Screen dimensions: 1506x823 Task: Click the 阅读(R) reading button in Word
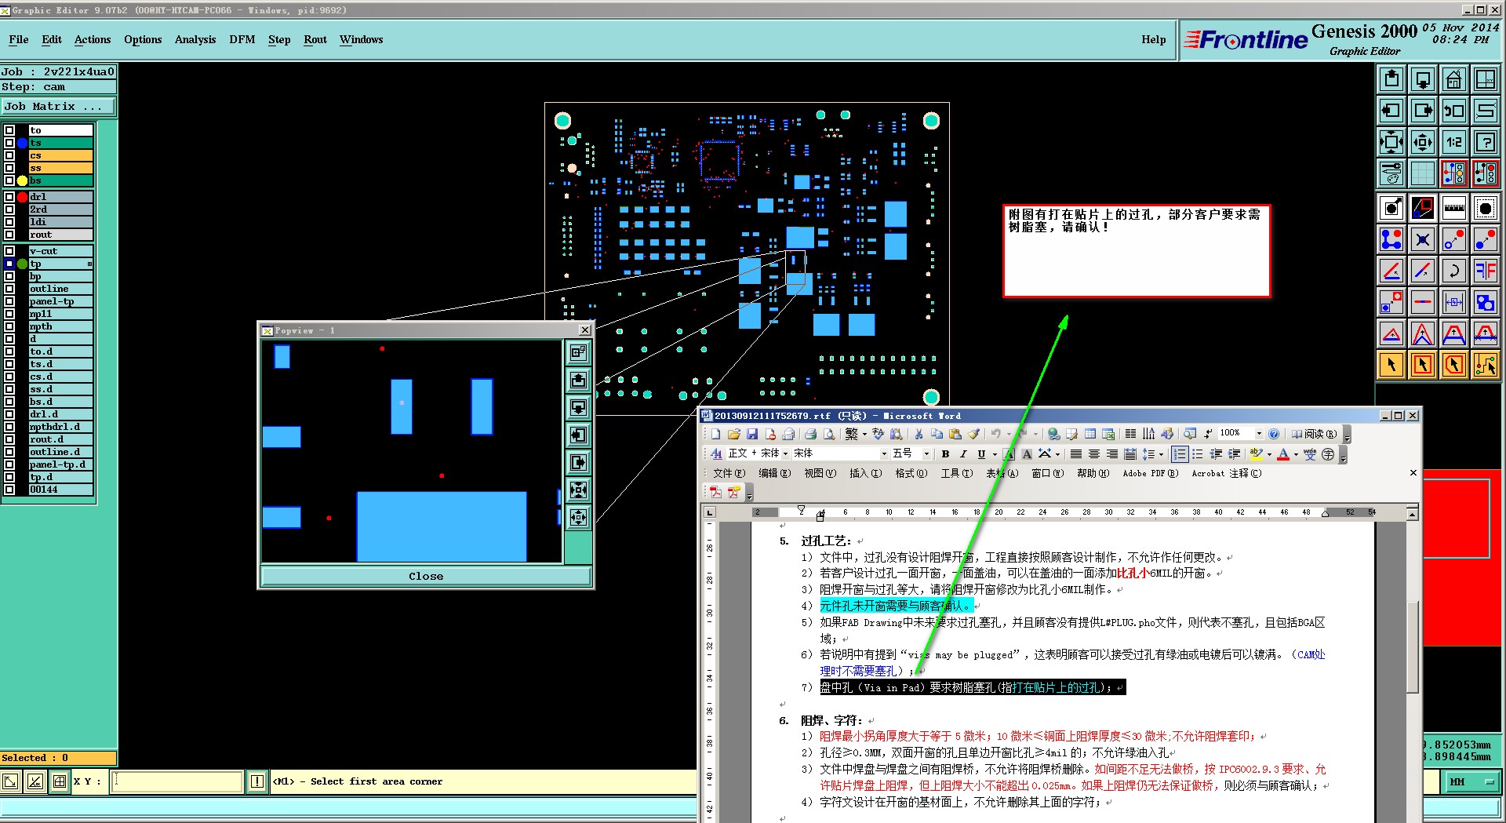pyautogui.click(x=1315, y=434)
